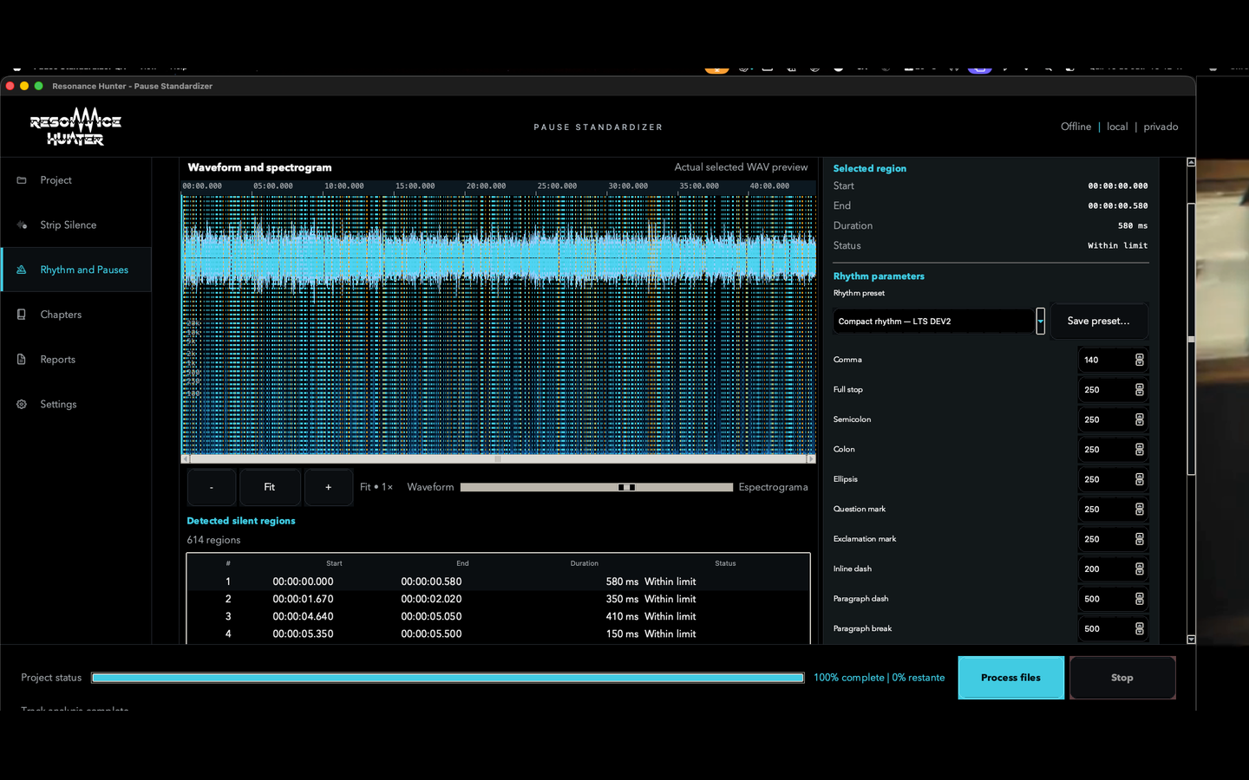Open Strip Silence via its sidebar icon

pyautogui.click(x=22, y=225)
